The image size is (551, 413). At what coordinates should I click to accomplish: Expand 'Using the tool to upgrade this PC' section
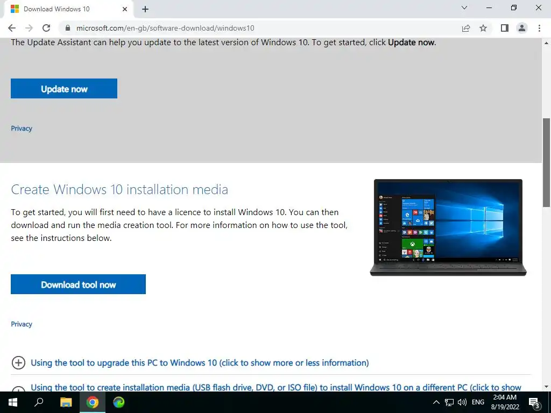[x=200, y=363]
